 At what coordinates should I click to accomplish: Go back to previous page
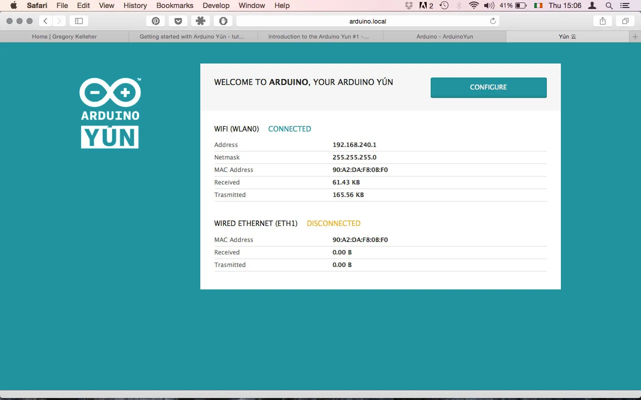point(46,21)
